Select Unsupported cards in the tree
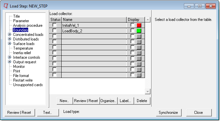This screenshot has width=221, height=122. [x=28, y=85]
